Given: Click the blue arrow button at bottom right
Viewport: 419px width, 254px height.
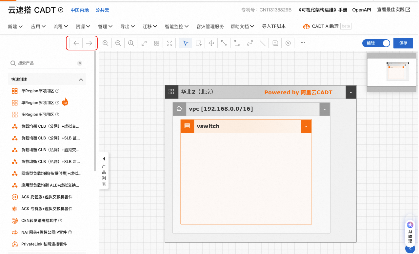Looking at the screenshot, I should (x=410, y=249).
